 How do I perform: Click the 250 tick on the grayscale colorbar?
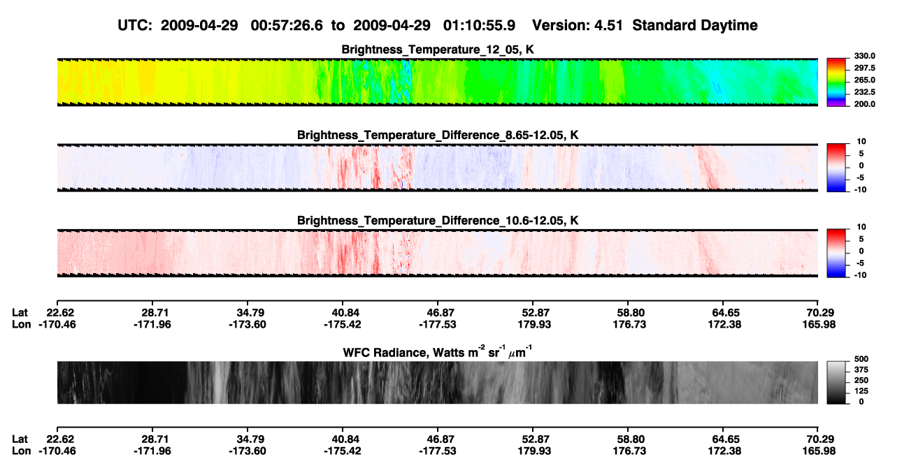point(861,380)
